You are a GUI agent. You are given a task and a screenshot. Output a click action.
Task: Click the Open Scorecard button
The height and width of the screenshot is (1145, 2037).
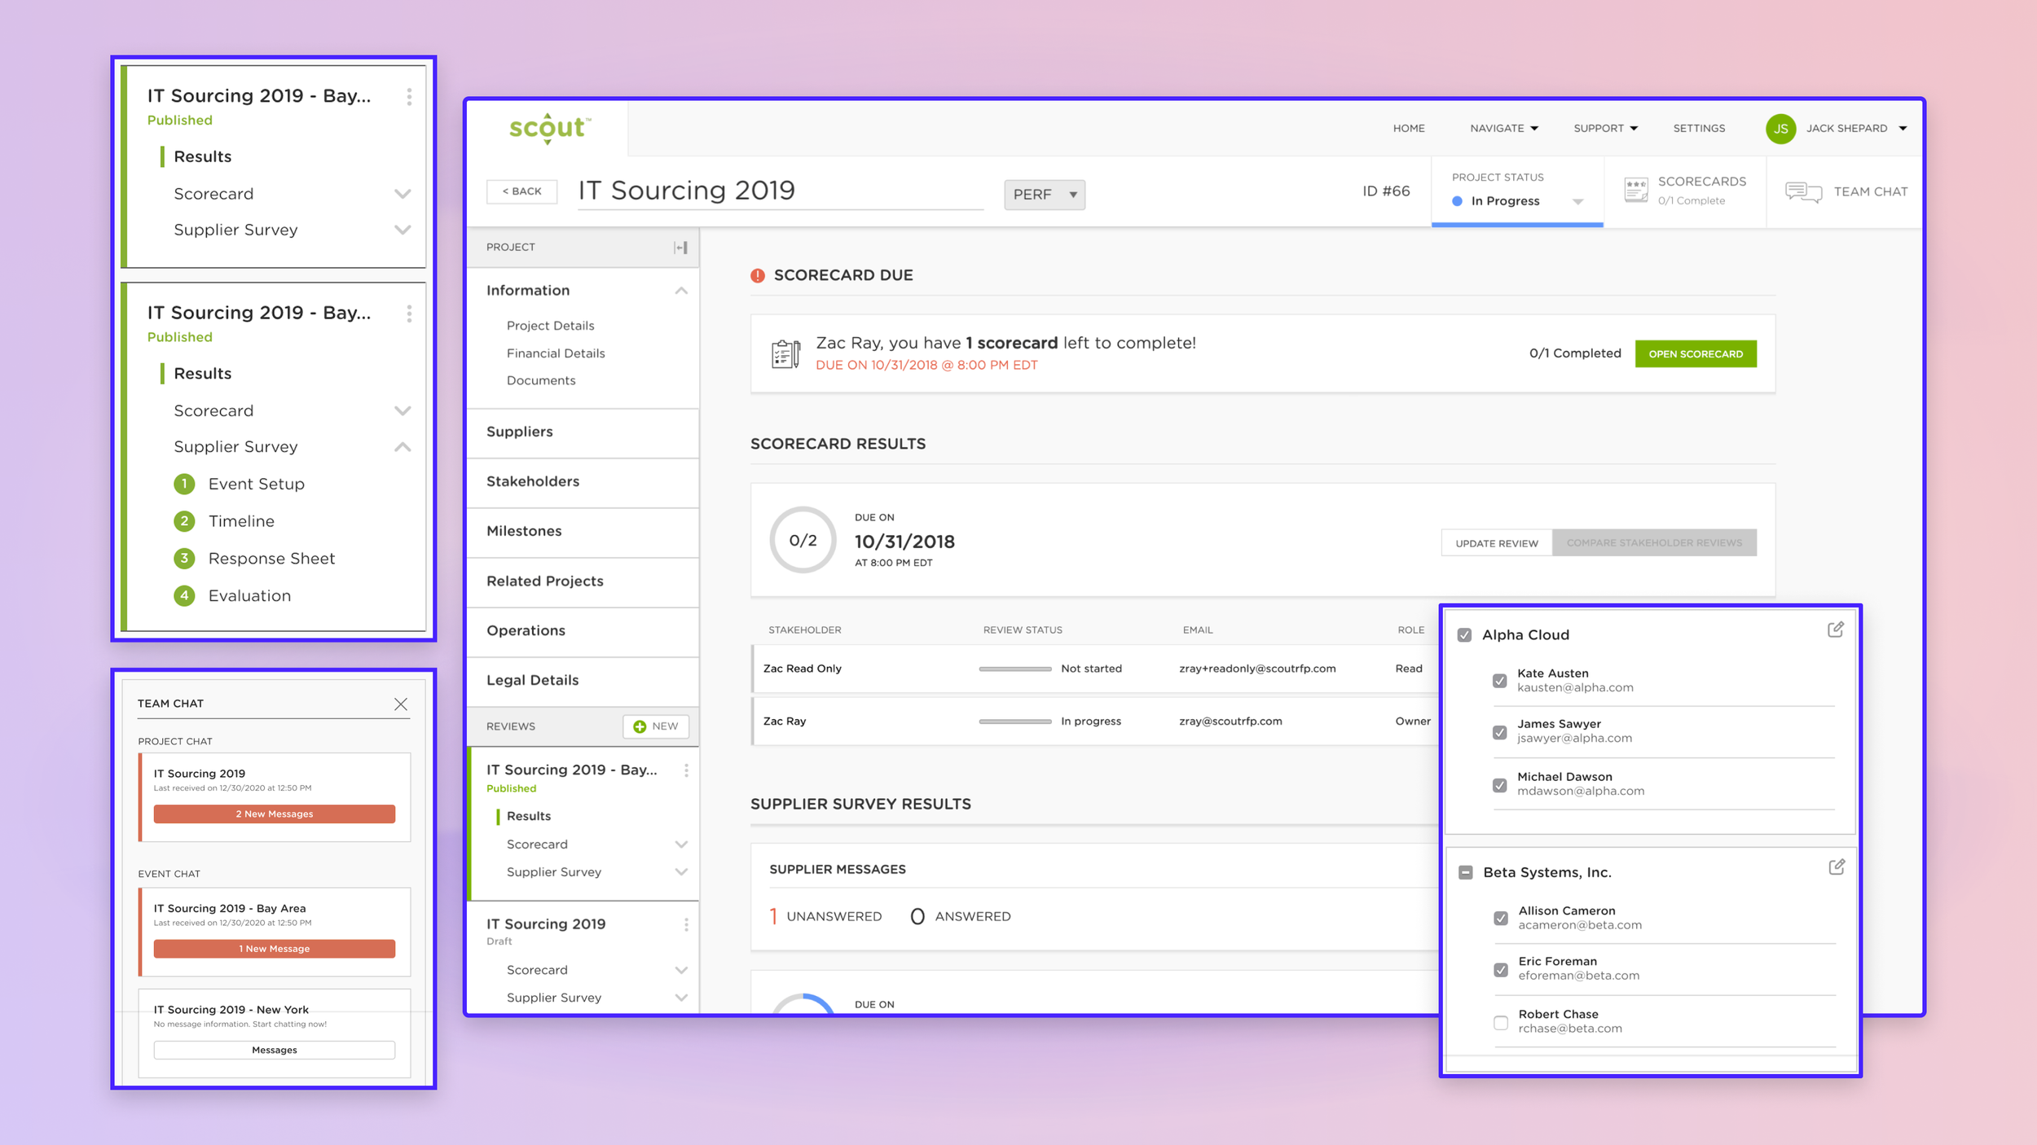pyautogui.click(x=1695, y=354)
